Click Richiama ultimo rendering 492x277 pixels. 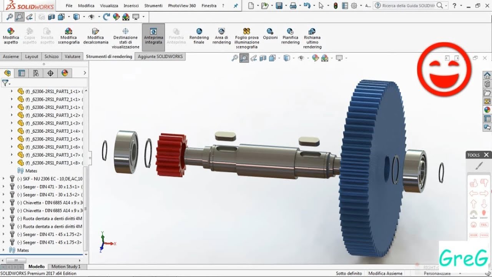[312, 38]
